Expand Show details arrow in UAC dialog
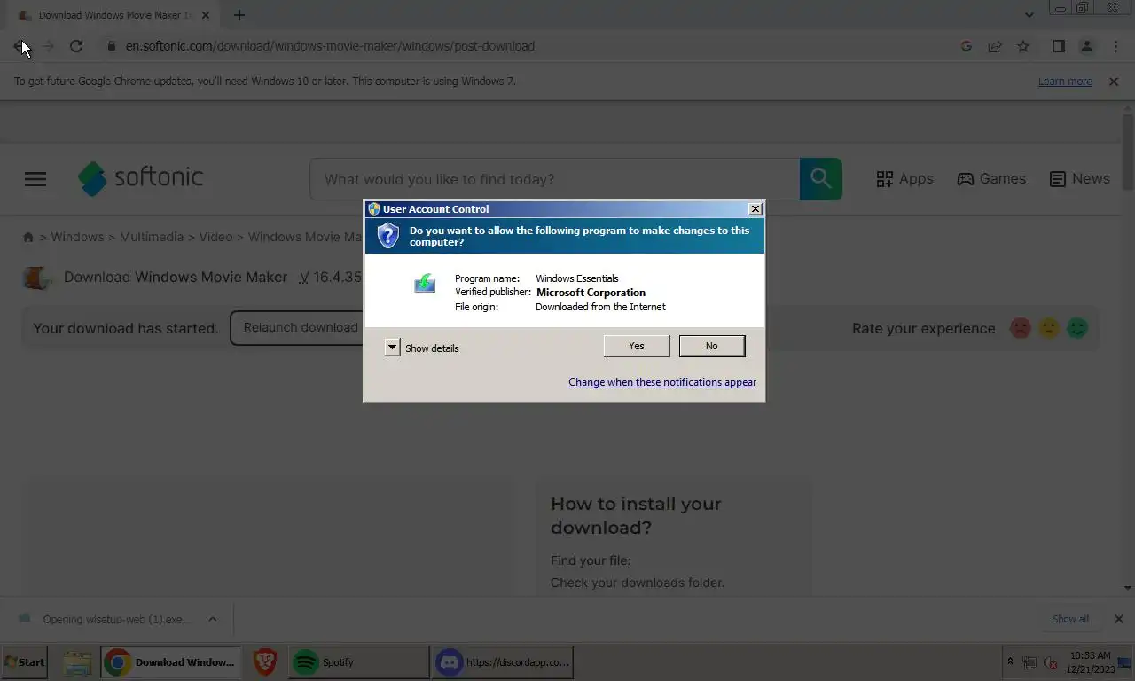The width and height of the screenshot is (1135, 681). coord(392,348)
